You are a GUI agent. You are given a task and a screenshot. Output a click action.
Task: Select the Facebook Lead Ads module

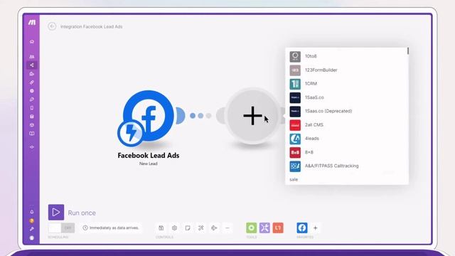pyautogui.click(x=149, y=116)
